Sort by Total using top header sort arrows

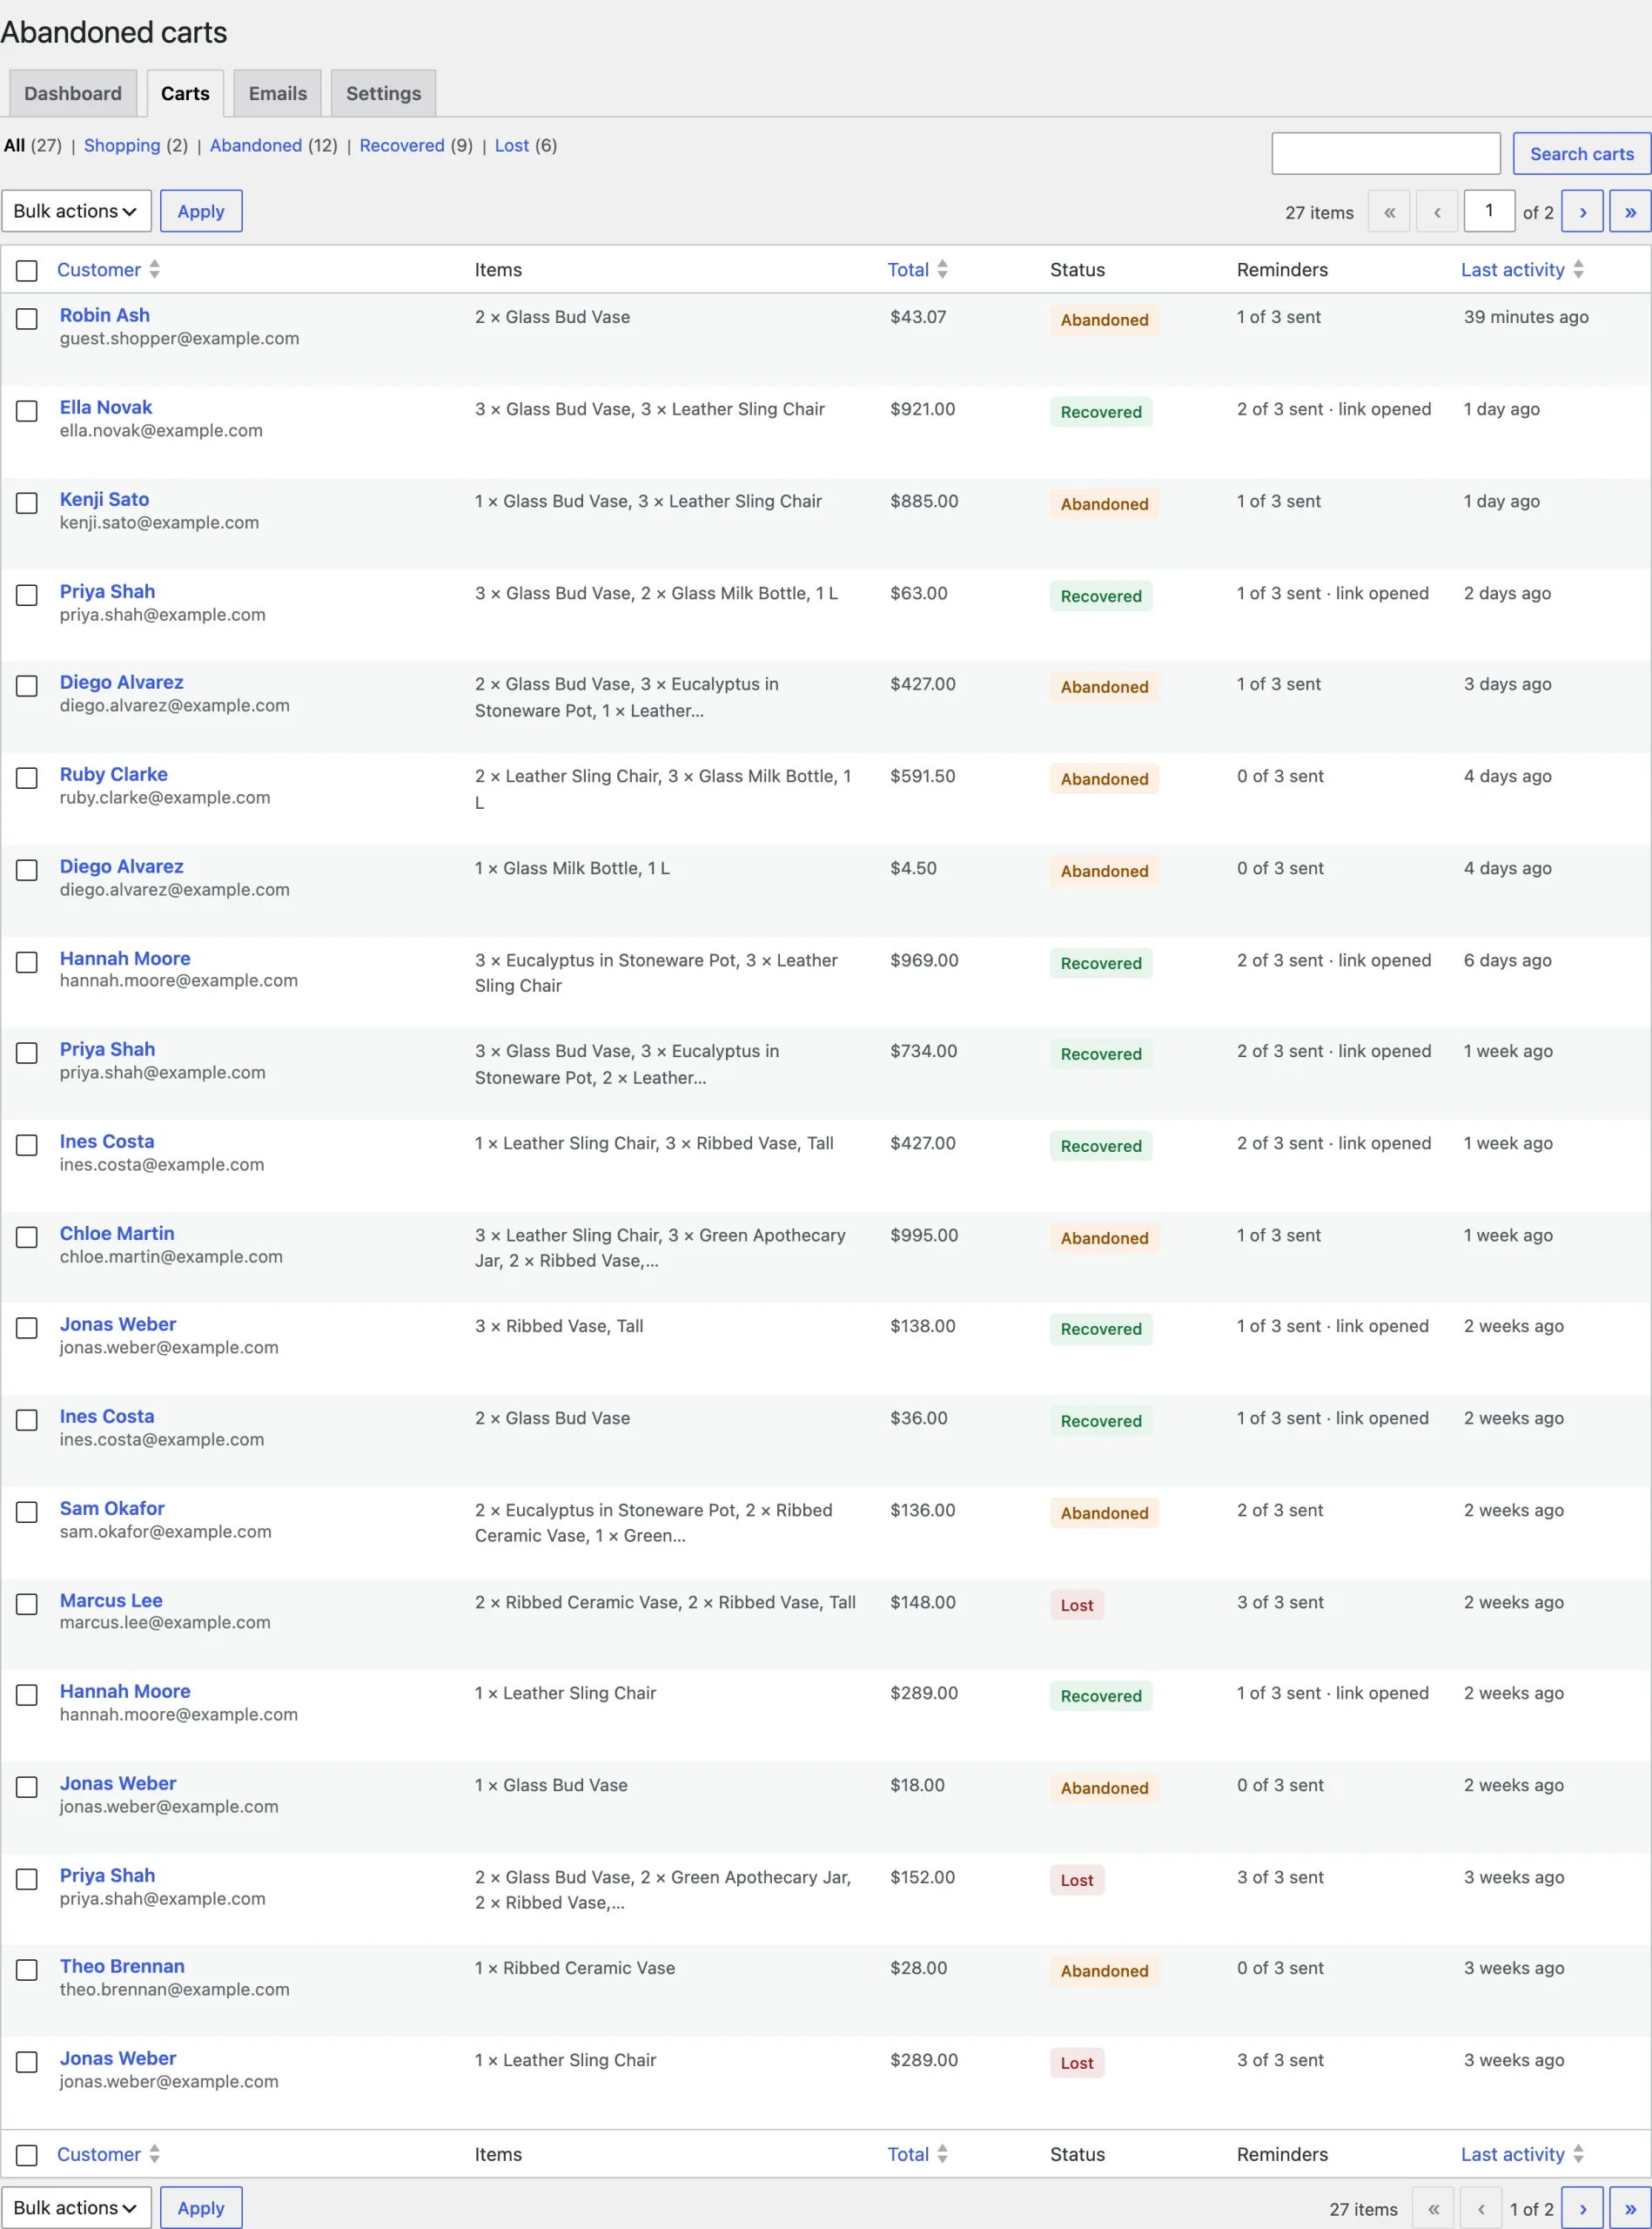pyautogui.click(x=942, y=269)
